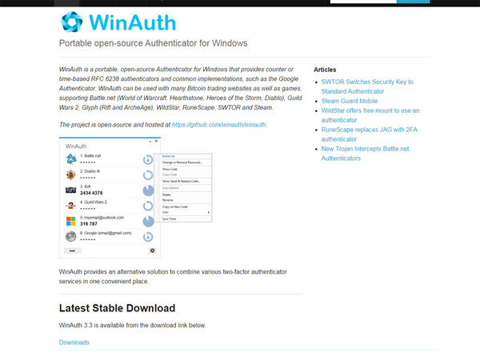Open 'WildStar offers free mount' article link
Viewport: 480px width, 353px height.
point(370,115)
